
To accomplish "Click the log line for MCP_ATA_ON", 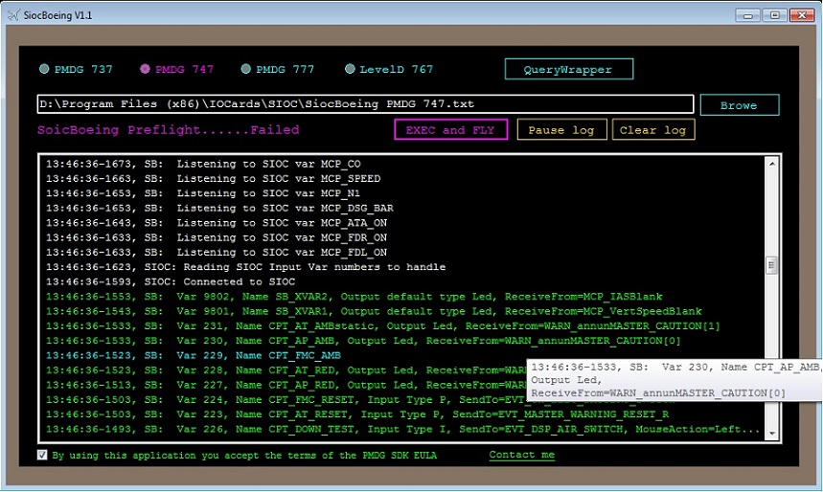I will click(x=217, y=223).
